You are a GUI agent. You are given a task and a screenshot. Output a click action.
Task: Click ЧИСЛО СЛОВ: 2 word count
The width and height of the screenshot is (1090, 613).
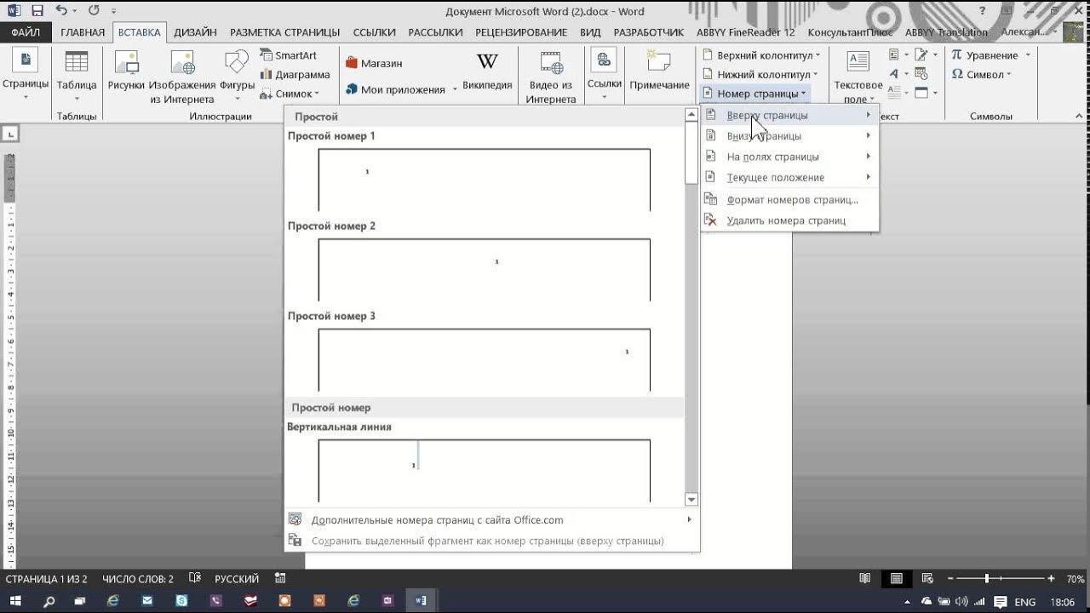pos(138,579)
